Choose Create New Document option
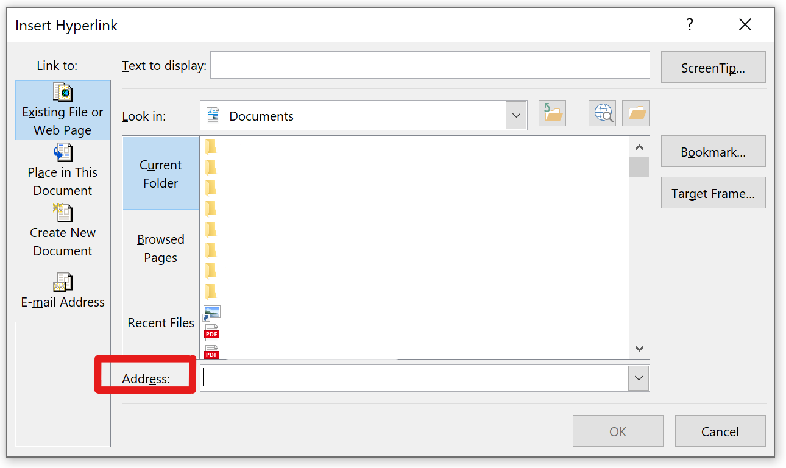The width and height of the screenshot is (786, 468). point(63,231)
